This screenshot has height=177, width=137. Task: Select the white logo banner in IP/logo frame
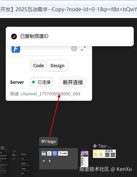coord(63,154)
